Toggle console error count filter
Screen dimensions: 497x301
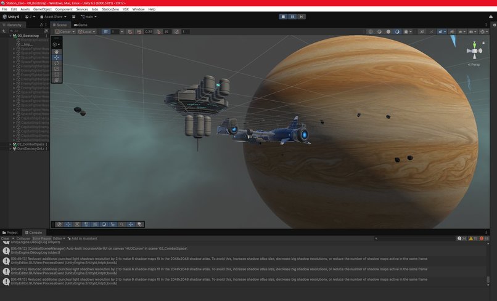tap(484, 238)
